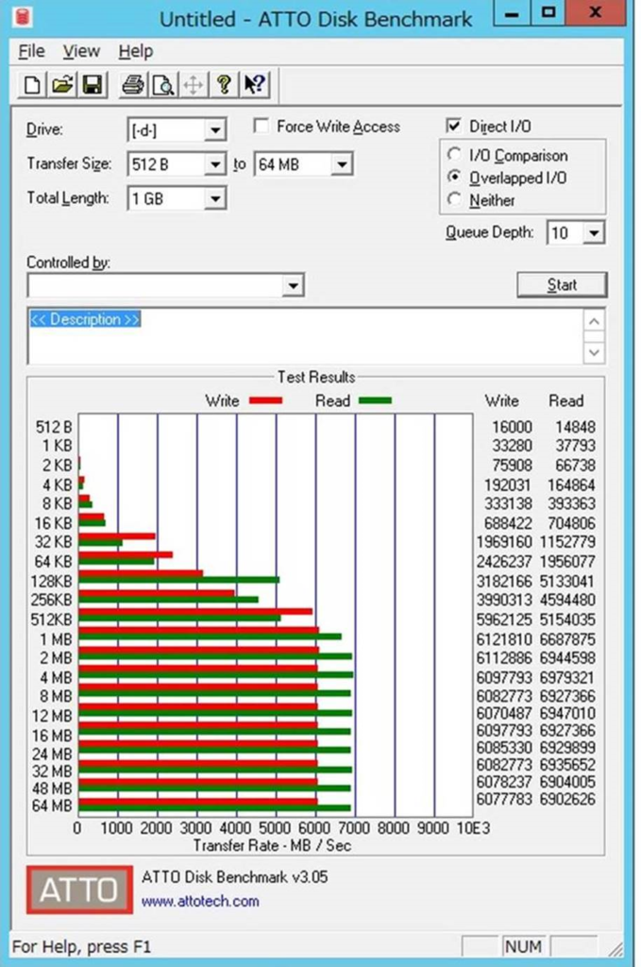Click the read value 5133041
The image size is (641, 967).
(567, 582)
